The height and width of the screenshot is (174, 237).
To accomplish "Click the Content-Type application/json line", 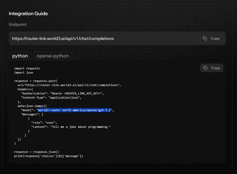I will pyautogui.click(x=51, y=98).
